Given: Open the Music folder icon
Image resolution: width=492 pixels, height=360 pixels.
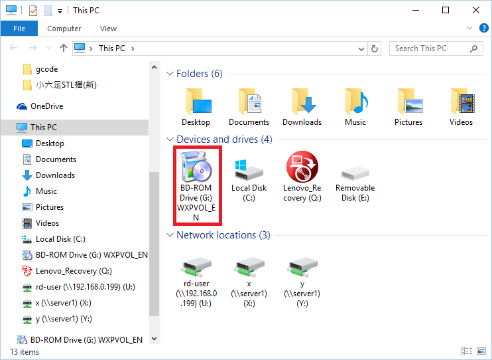Looking at the screenshot, I should [x=355, y=102].
